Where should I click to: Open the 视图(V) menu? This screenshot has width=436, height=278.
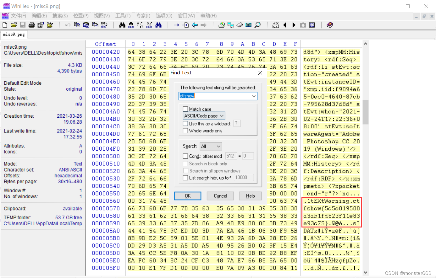[x=102, y=16]
